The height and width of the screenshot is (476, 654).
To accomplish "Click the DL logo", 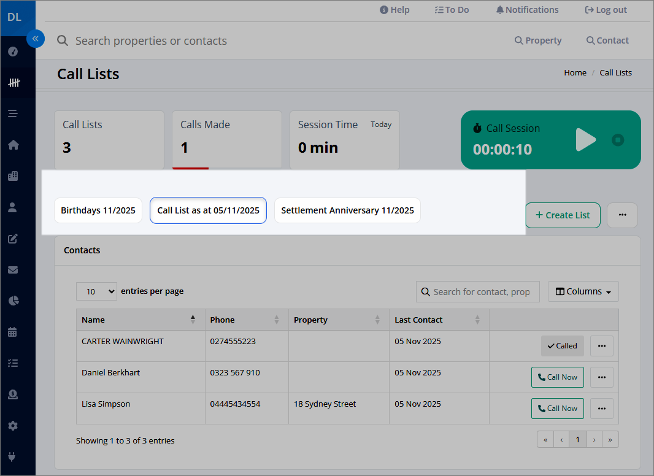I will [x=15, y=17].
